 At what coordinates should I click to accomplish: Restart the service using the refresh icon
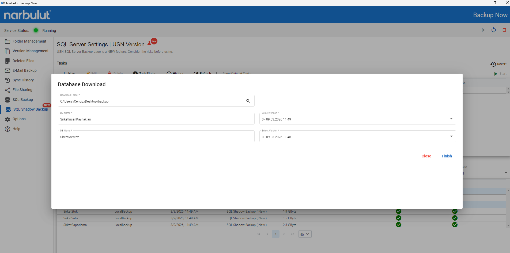tap(493, 30)
